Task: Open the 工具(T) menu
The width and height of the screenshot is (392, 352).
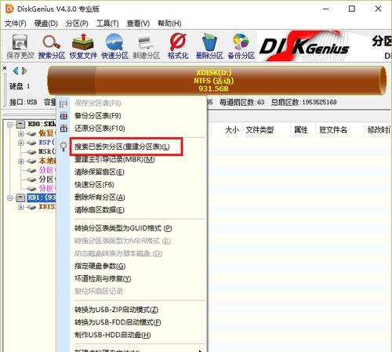Action: coord(107,24)
